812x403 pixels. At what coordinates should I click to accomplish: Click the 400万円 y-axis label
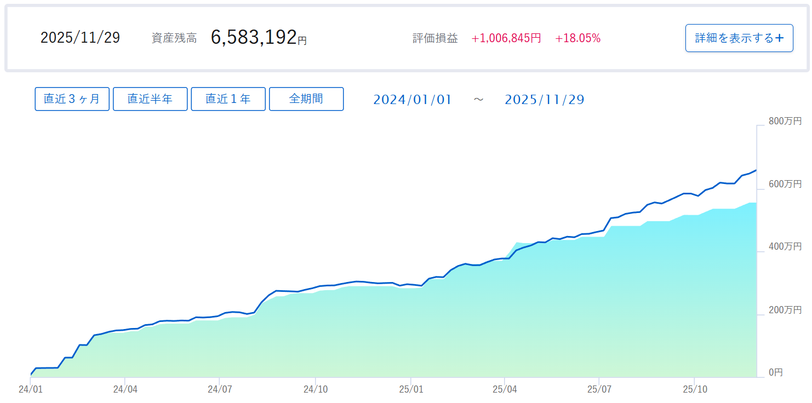click(x=785, y=247)
